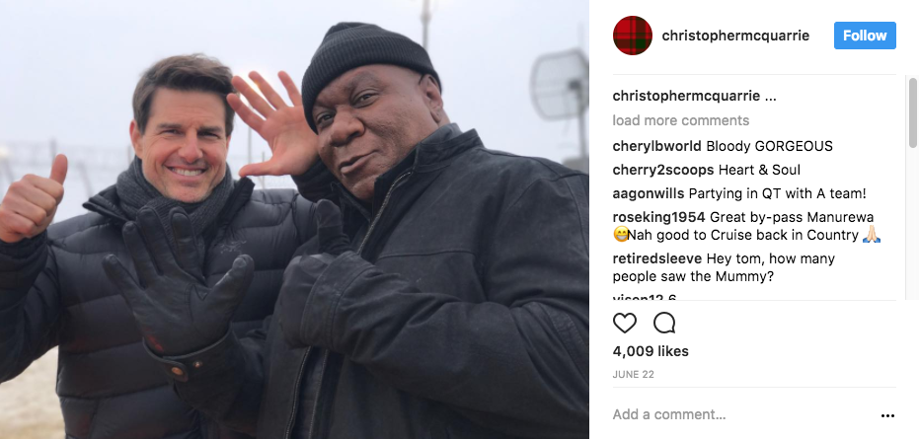
Task: Expand the truncated caption ellipsis
Action: 771,96
